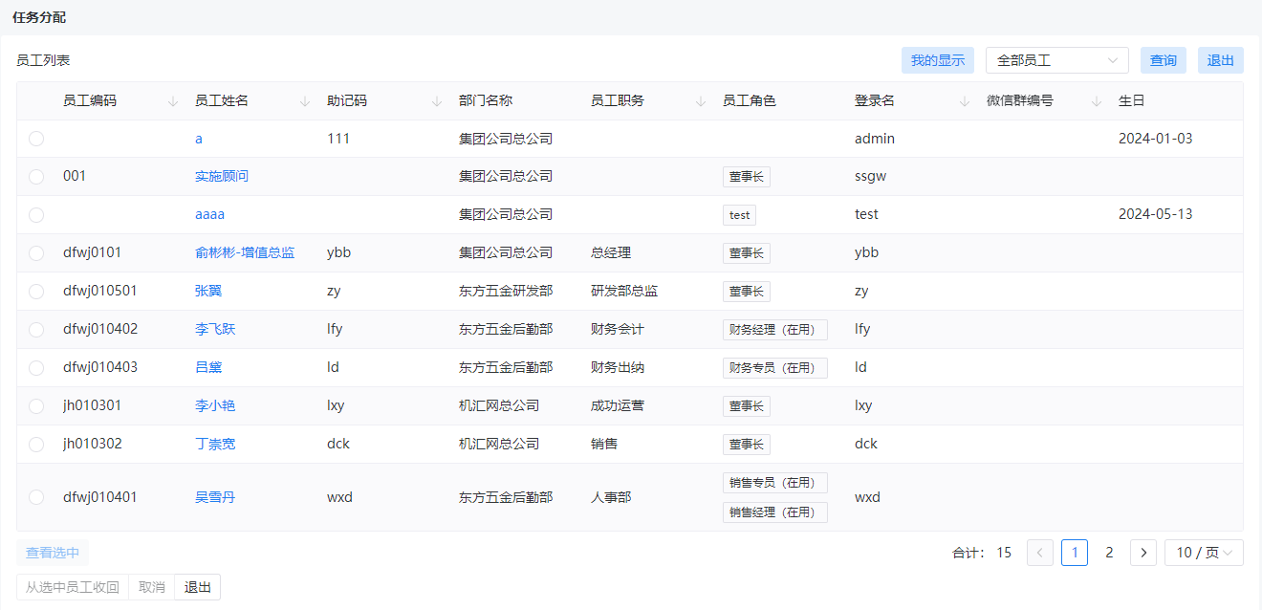Sort by 员工姓名 column arrow

pyautogui.click(x=305, y=101)
